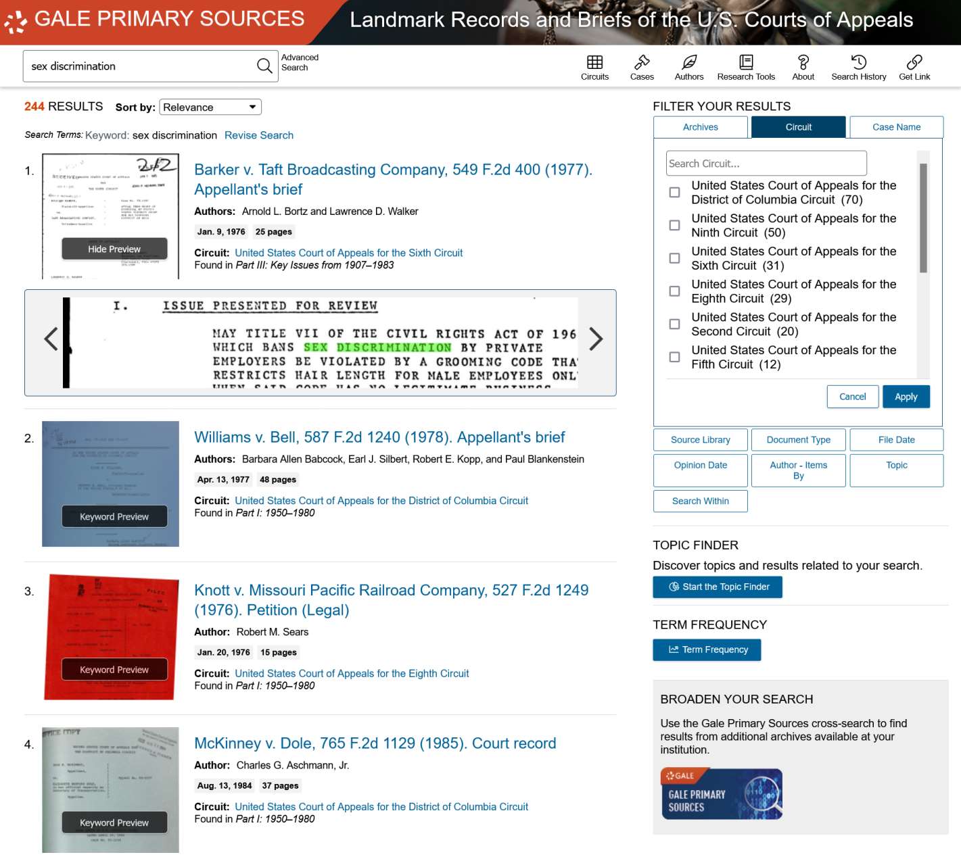Switch to the Archives filter tab
961x861 pixels.
click(x=700, y=127)
